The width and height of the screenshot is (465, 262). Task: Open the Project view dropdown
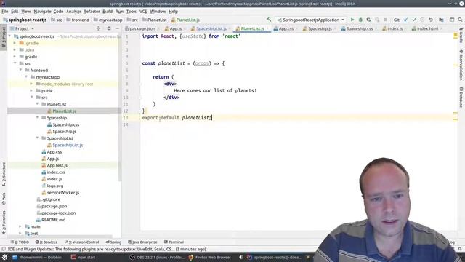[x=23, y=28]
